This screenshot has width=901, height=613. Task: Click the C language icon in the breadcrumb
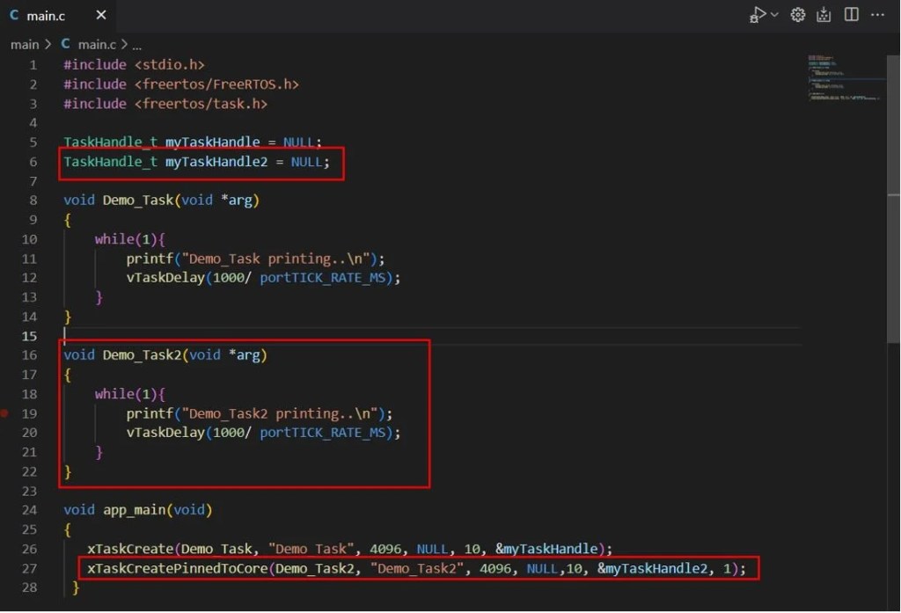65,44
